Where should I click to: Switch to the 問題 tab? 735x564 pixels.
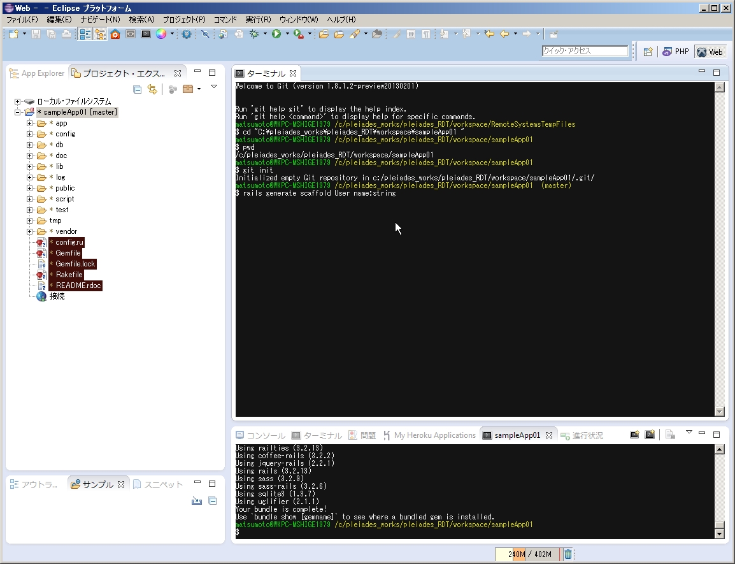point(362,435)
